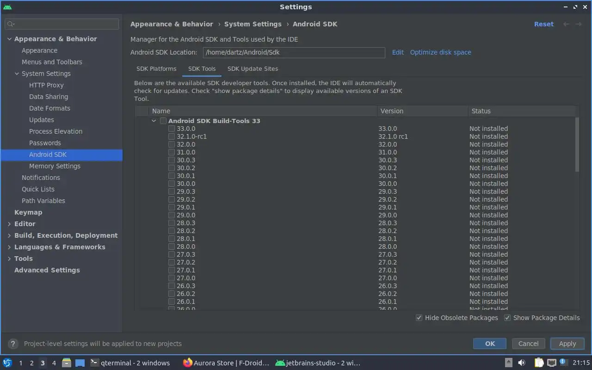This screenshot has height=370, width=592.
Task: Switch to SDK Platforms tab
Action: click(x=156, y=68)
